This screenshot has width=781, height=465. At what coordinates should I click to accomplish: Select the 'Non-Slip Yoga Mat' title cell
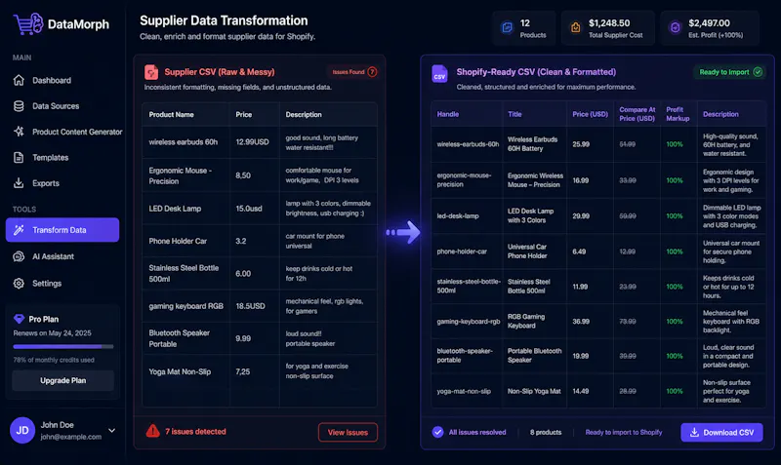click(x=534, y=391)
